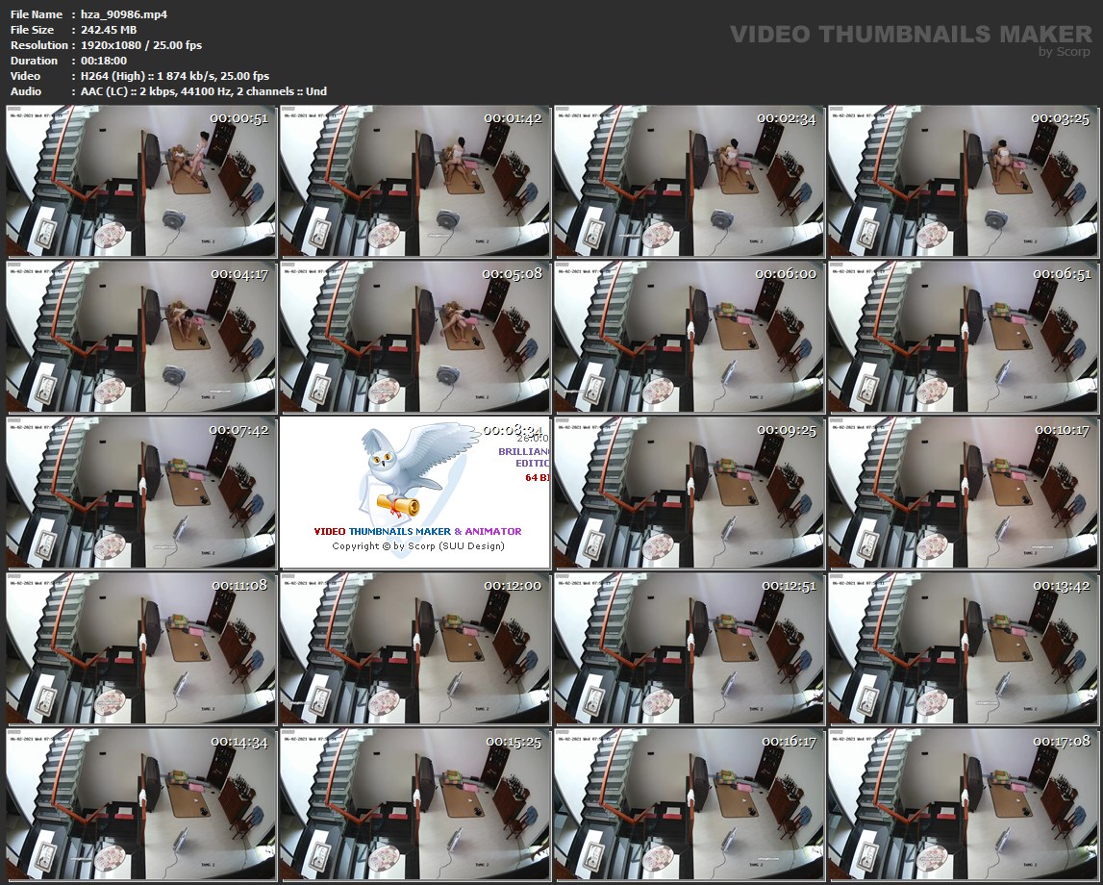Select the thumbnail marked 00:09:25
The image size is (1103, 885).
point(689,493)
